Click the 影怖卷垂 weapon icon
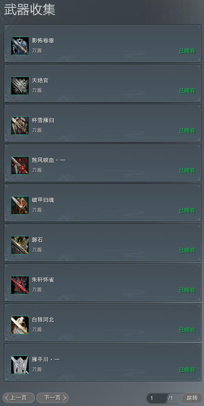Image resolution: width=204 pixels, height=406 pixels. click(x=20, y=46)
